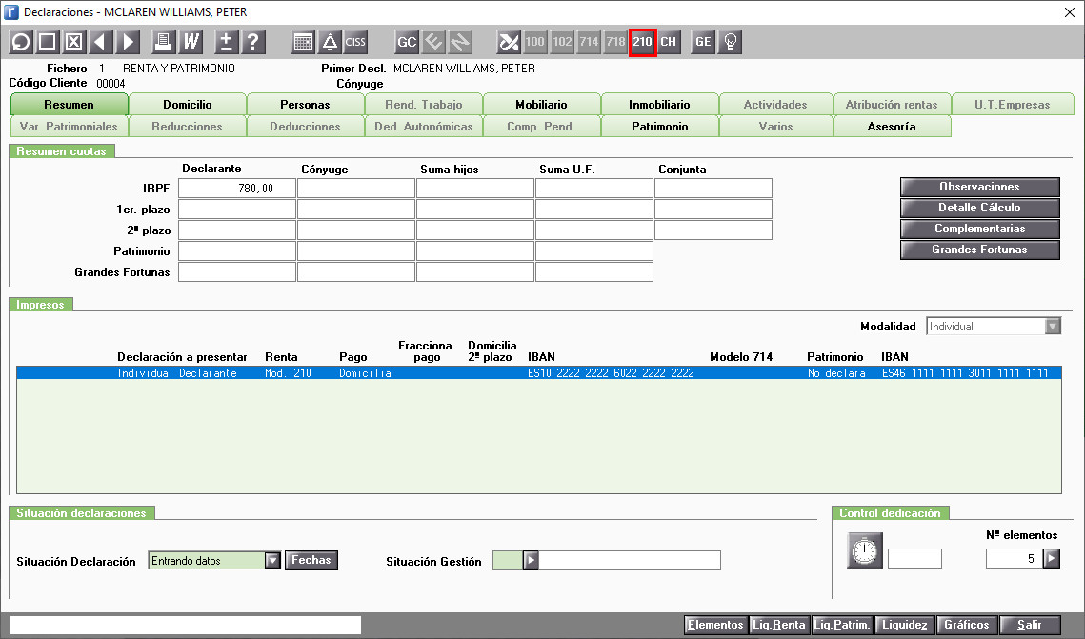The width and height of the screenshot is (1085, 639).
Task: Click the Complementarias button
Action: 980,229
